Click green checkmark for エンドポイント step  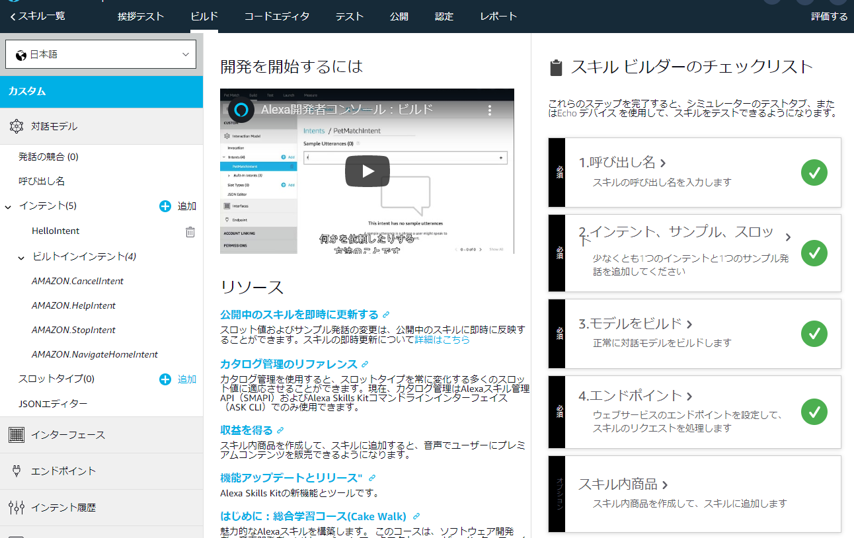click(814, 412)
